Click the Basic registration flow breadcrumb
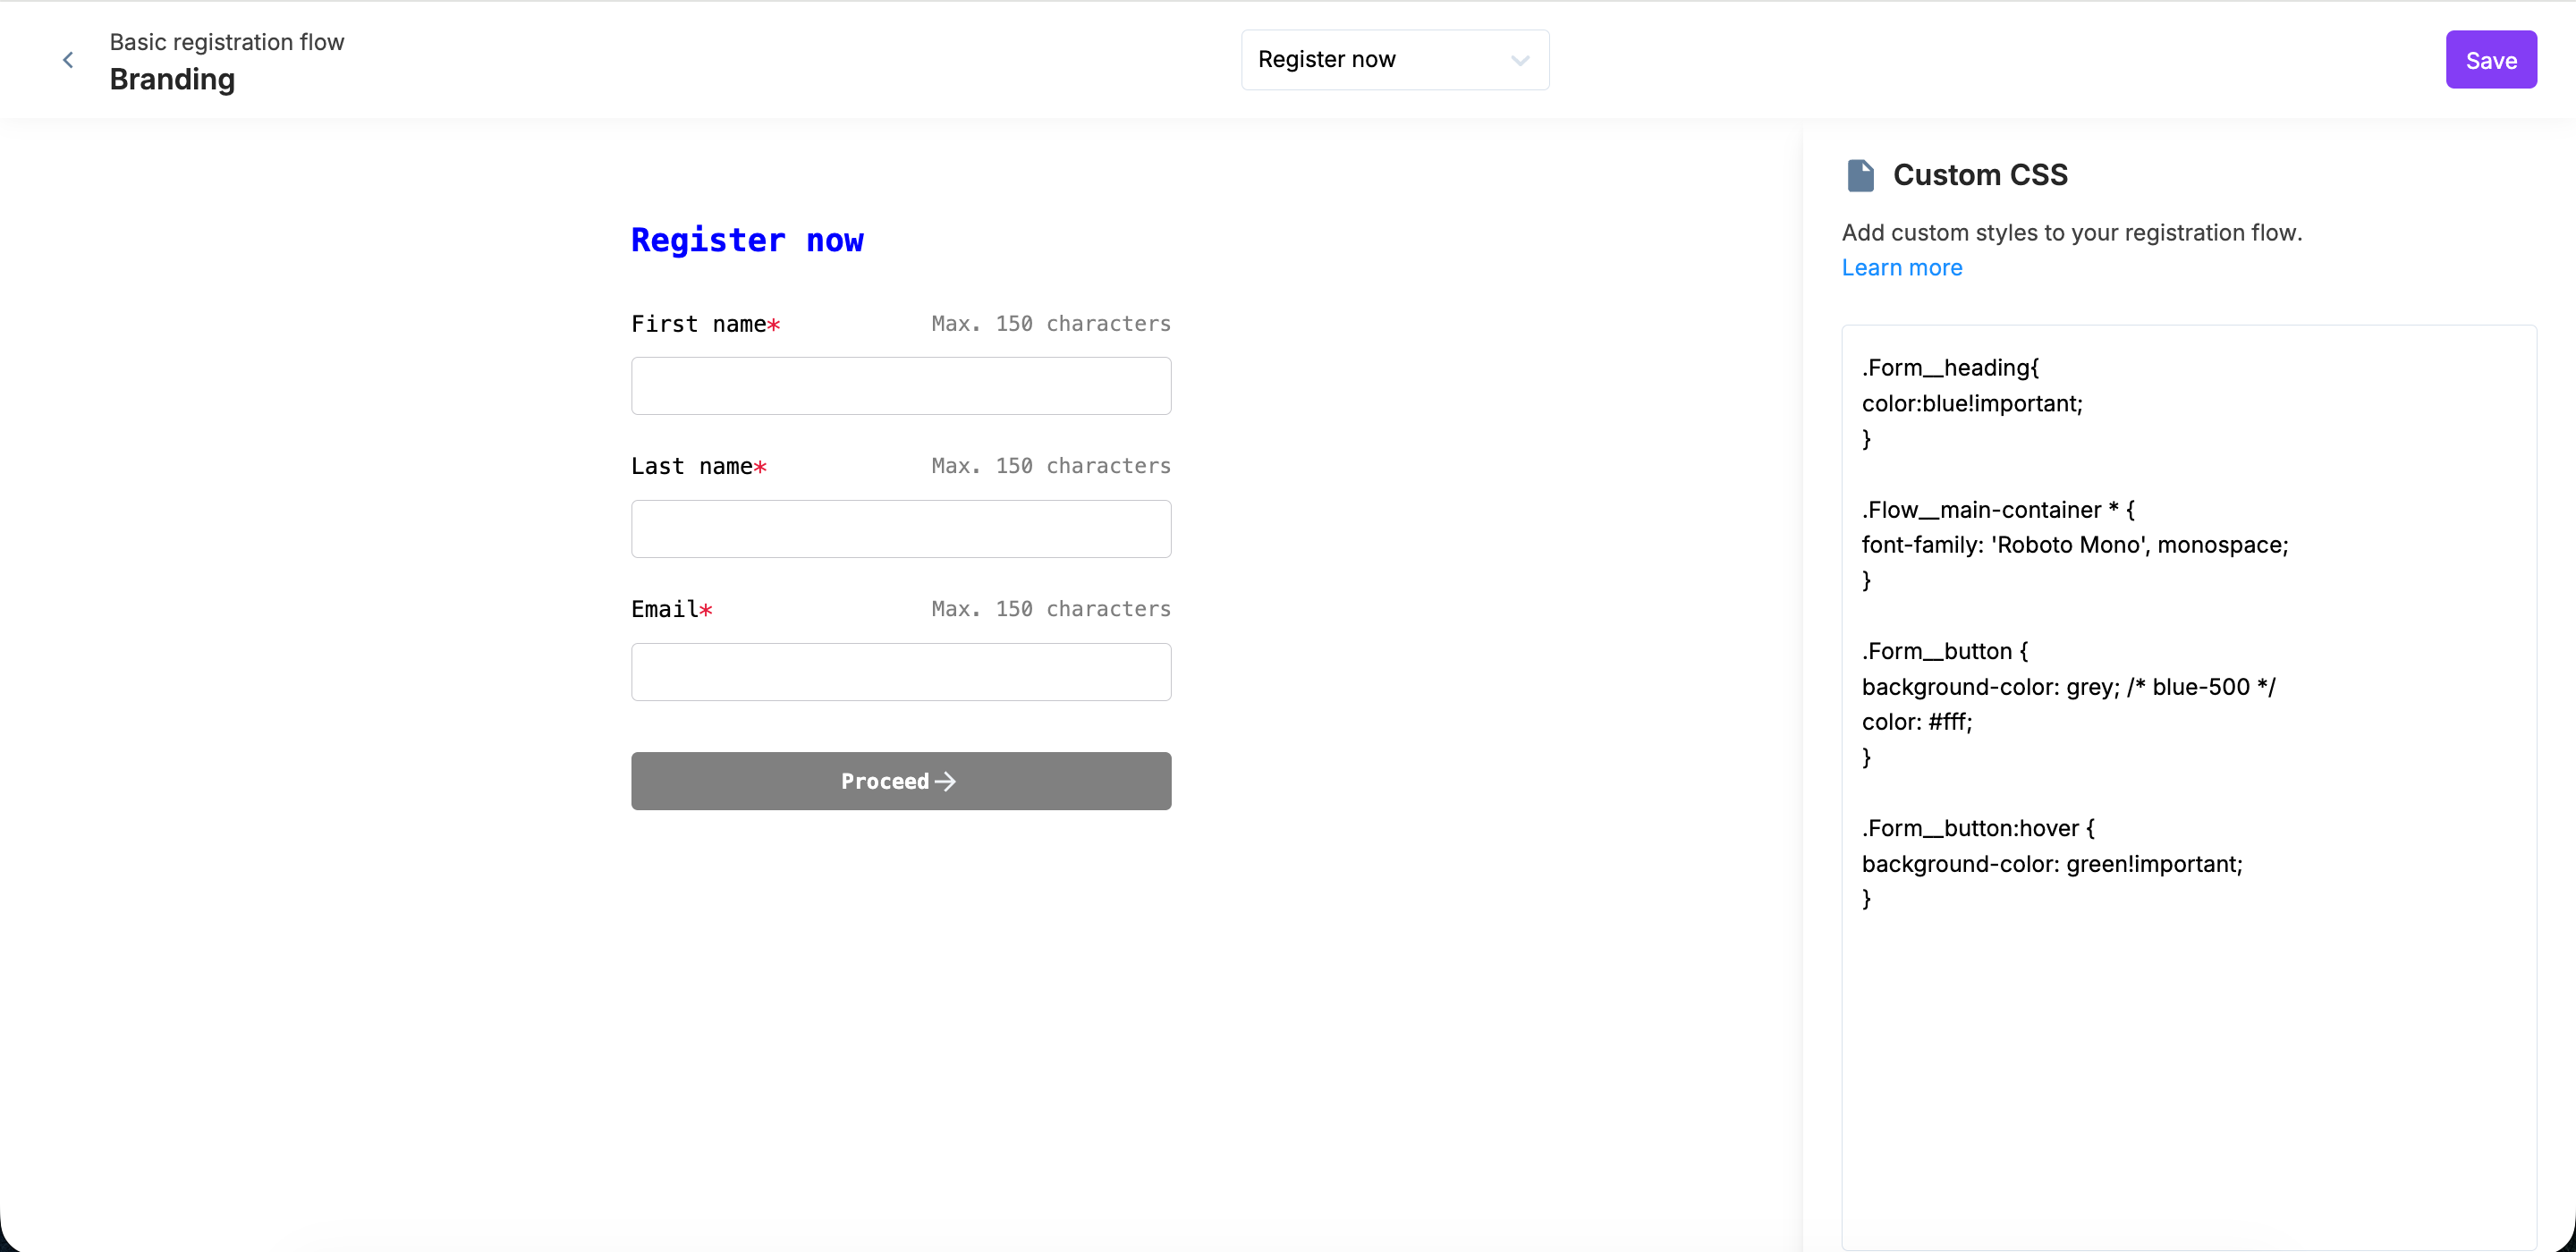 (x=226, y=42)
